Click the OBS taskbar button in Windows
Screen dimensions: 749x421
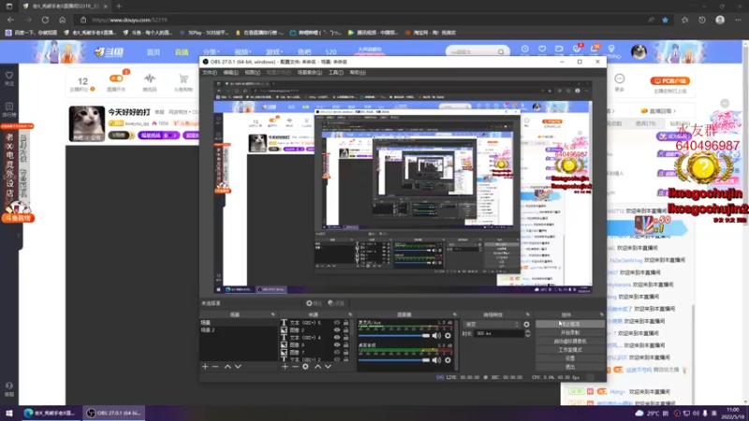(x=113, y=413)
